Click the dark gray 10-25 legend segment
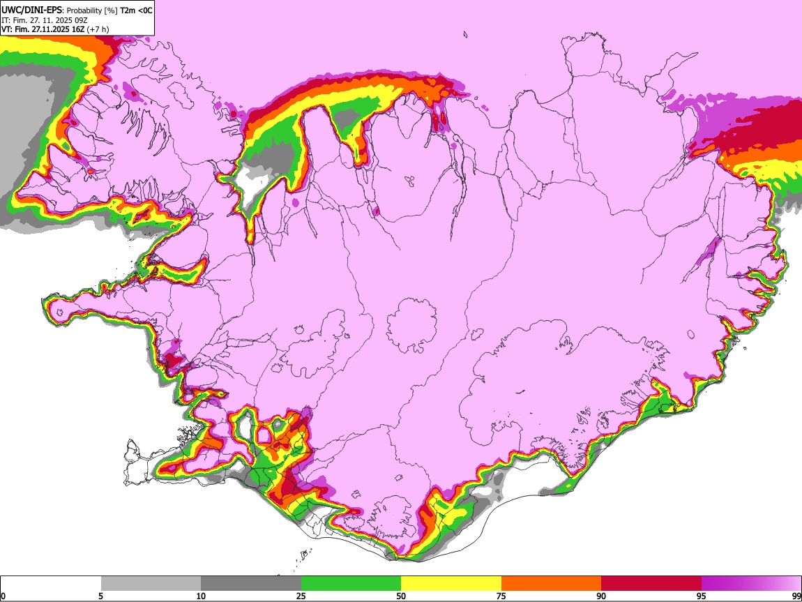The image size is (802, 602). [251, 583]
